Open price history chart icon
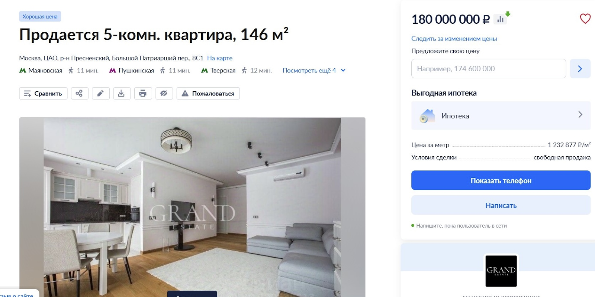Screen dimensions: 595x297 pos(501,19)
